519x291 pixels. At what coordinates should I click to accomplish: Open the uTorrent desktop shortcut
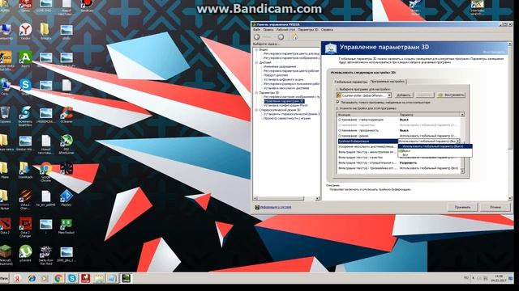[25, 253]
